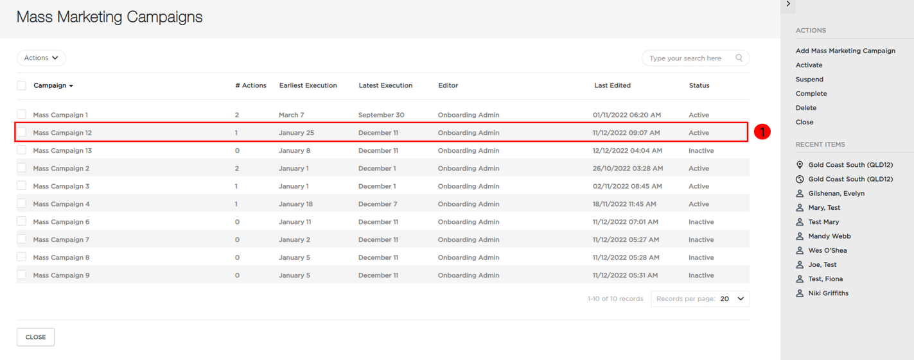Image resolution: width=914 pixels, height=360 pixels.
Task: Click person icon next to Mandy Webb
Action: pos(800,236)
